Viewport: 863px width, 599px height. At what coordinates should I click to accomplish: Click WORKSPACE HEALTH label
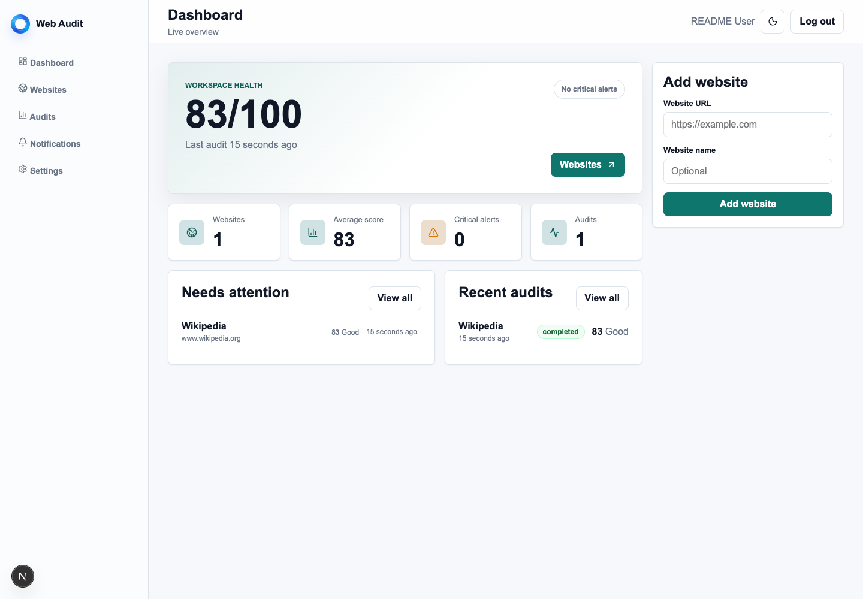224,86
